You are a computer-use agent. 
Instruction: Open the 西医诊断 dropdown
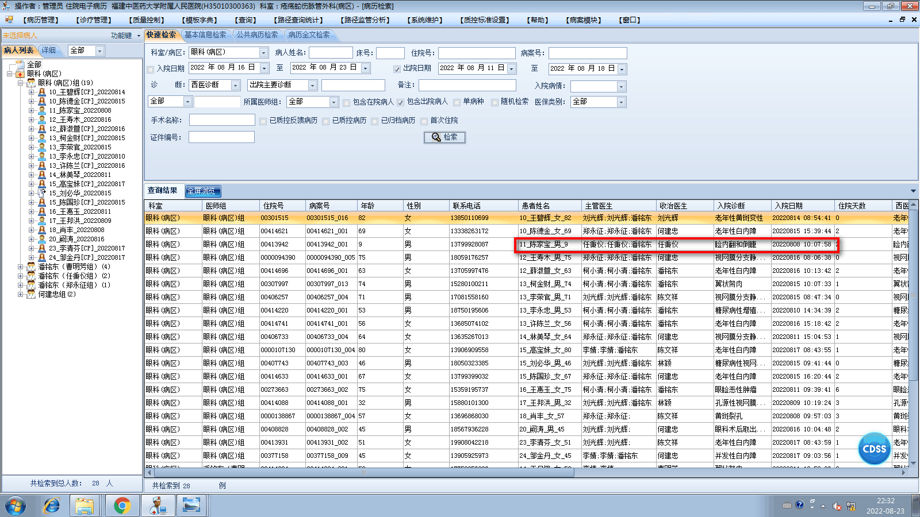(235, 86)
